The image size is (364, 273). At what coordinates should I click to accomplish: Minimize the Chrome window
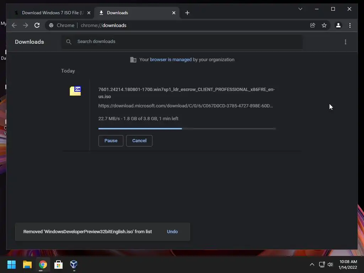coord(317,9)
